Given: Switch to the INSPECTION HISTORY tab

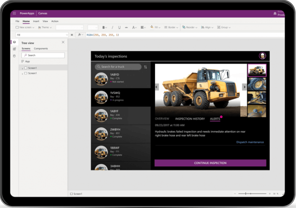Looking at the screenshot, I should (190, 119).
